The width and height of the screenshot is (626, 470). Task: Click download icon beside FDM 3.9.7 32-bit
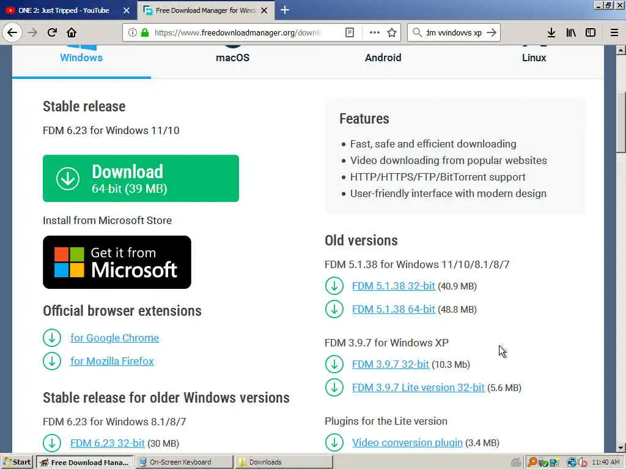(x=334, y=365)
